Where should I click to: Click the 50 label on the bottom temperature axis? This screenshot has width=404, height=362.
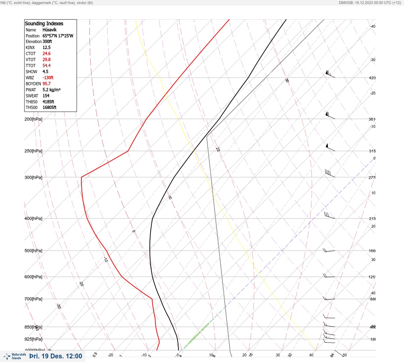pyautogui.click(x=345, y=355)
